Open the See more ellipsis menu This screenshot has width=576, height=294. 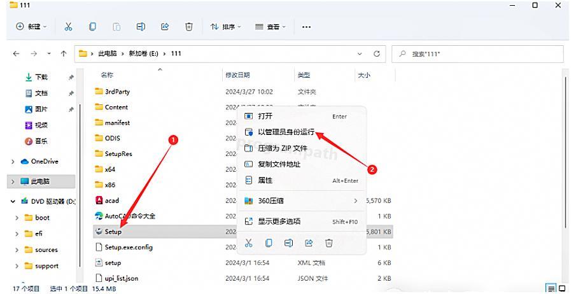coord(306,27)
